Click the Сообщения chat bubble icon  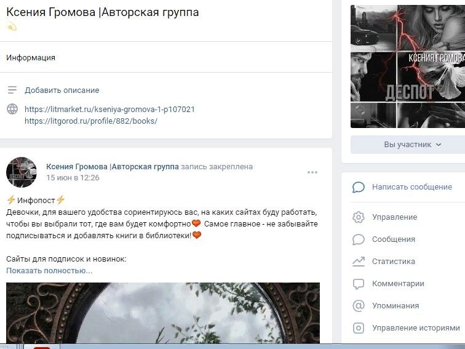coord(358,239)
